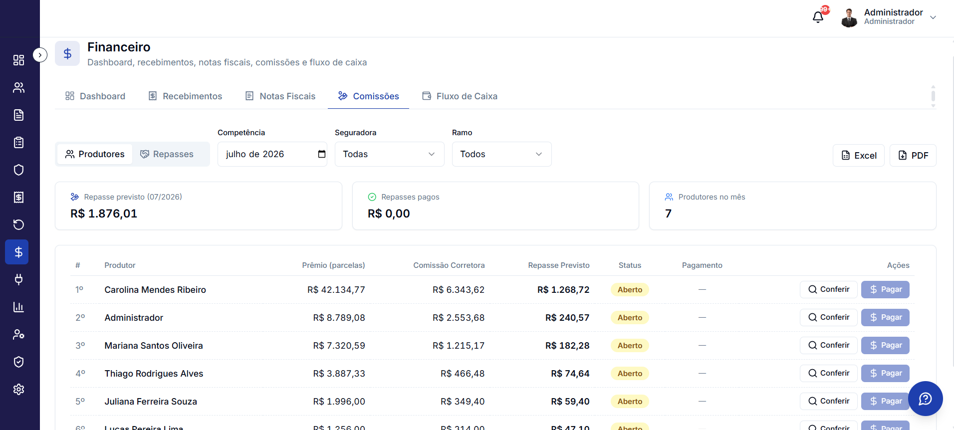Viewport: 954px width, 430px height.
Task: Click the Produtor column header
Action: 120,265
